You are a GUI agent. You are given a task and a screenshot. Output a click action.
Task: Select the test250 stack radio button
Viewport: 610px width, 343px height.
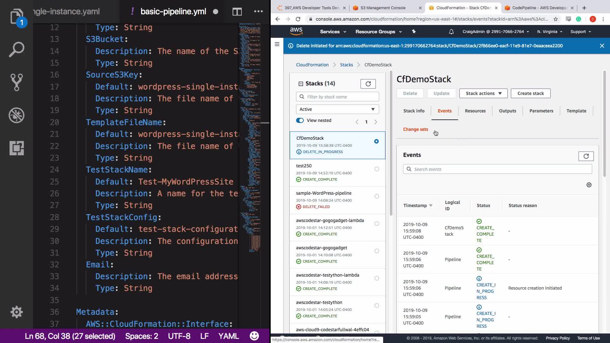click(376, 169)
